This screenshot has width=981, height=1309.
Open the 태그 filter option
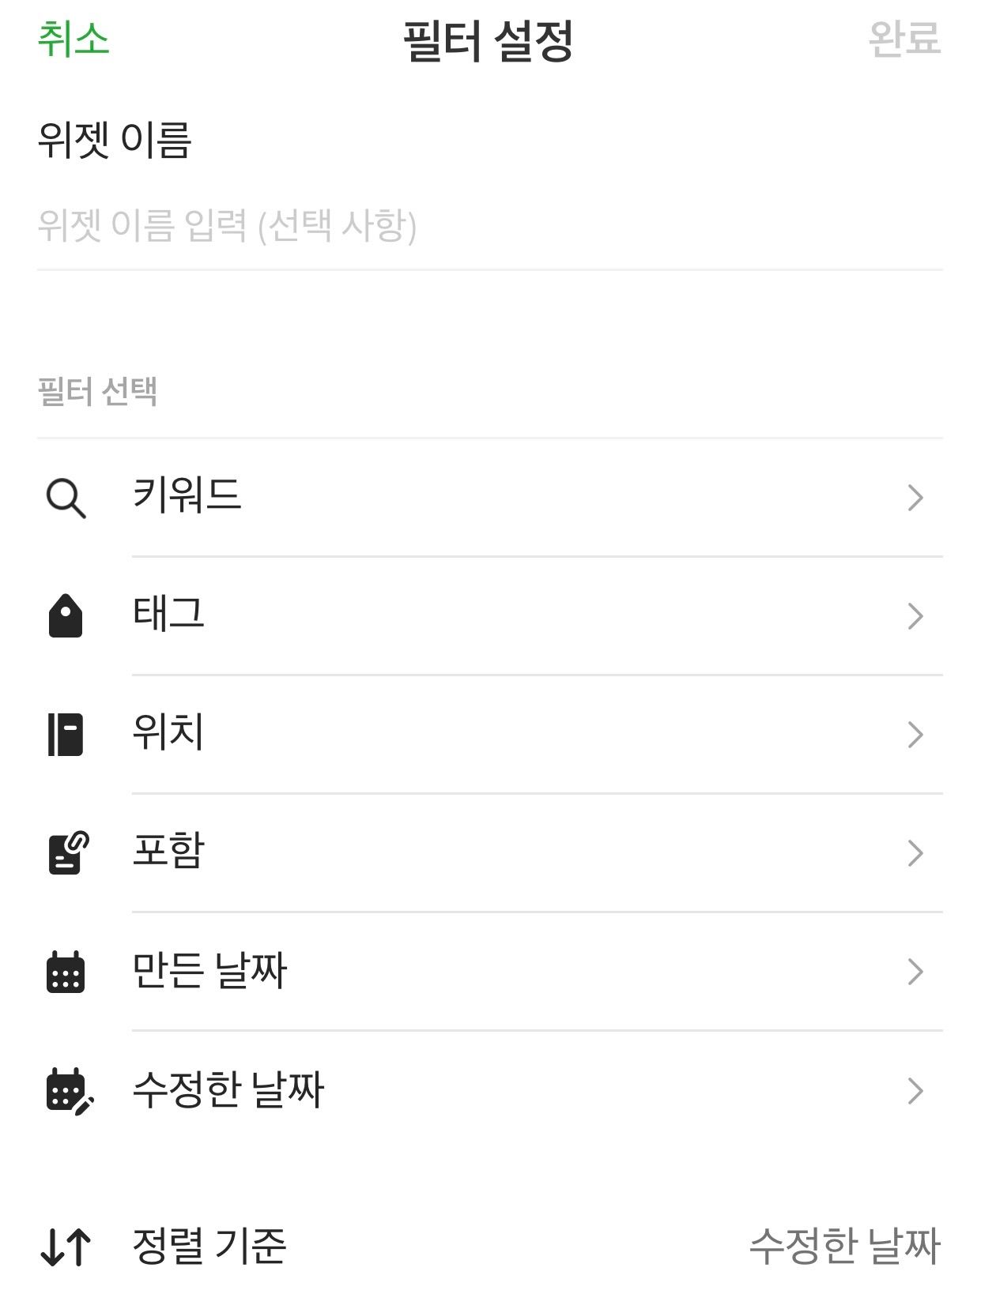pos(168,615)
